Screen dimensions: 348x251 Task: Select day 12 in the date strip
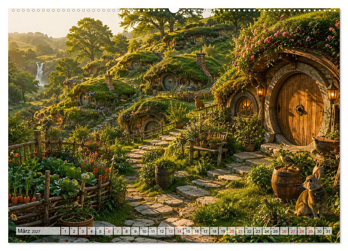click(x=161, y=231)
